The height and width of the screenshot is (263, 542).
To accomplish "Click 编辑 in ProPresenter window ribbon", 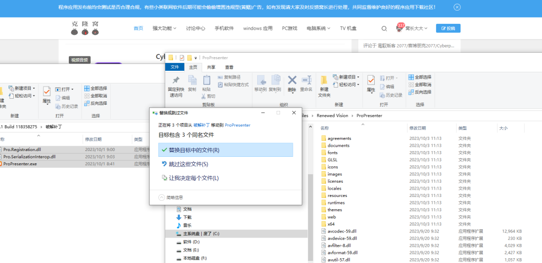I will coord(387,87).
